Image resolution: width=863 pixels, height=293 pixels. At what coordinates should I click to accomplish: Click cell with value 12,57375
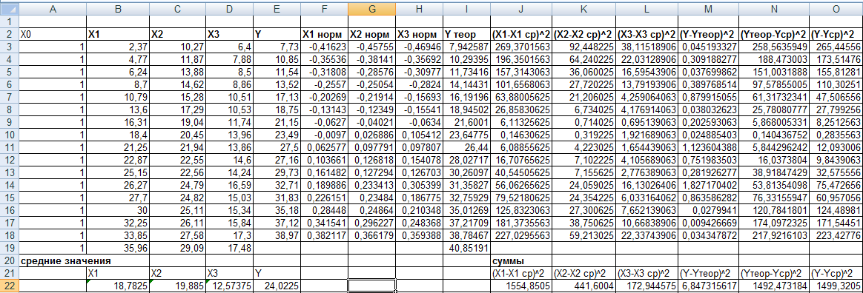click(229, 286)
